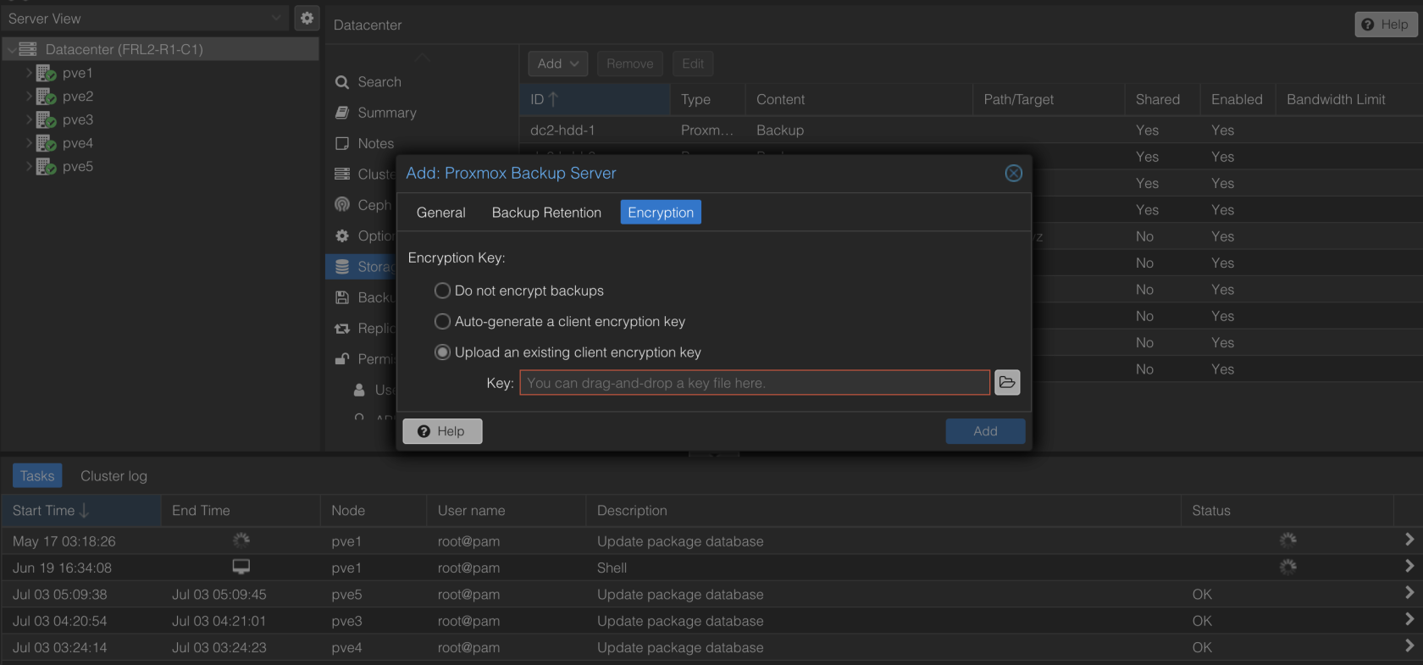Click the top-right Help button
Screen dimensions: 1423x665
point(1386,25)
